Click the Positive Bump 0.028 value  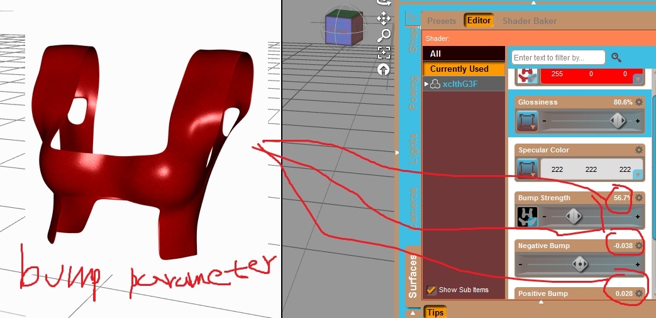pos(624,293)
